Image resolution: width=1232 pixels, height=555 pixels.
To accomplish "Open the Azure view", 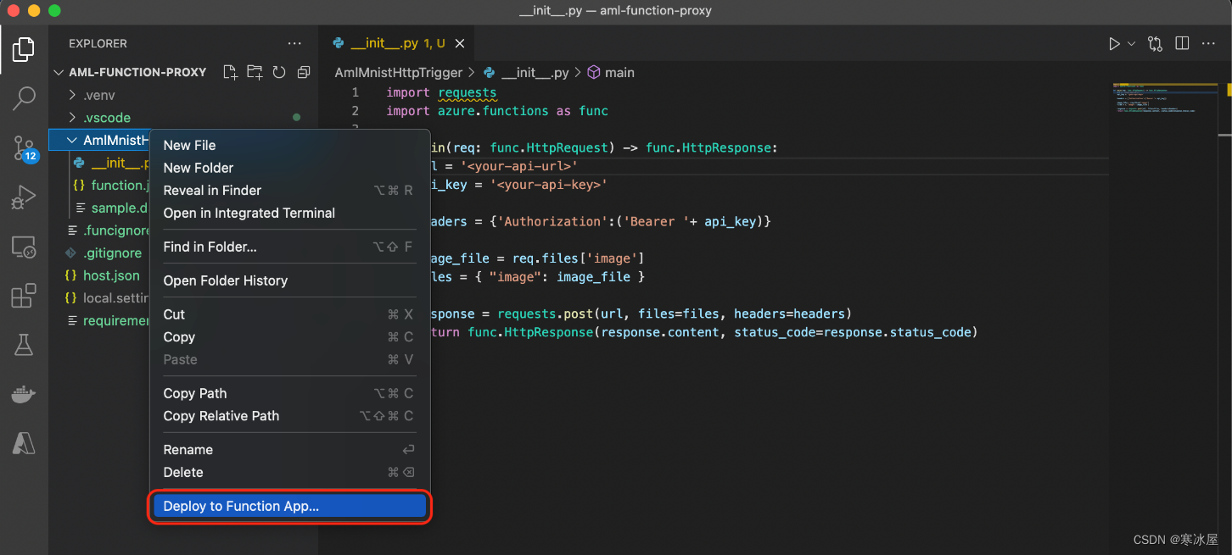I will 24,443.
